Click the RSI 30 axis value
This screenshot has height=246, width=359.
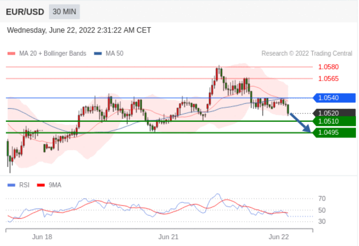322,222
